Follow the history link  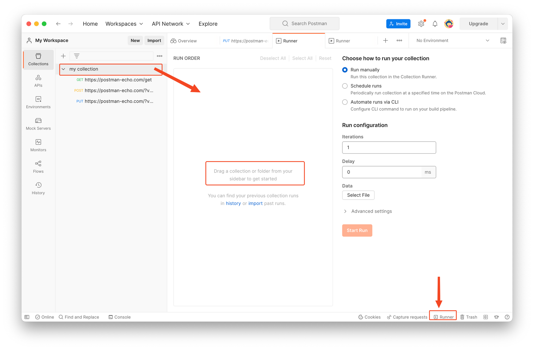point(233,203)
